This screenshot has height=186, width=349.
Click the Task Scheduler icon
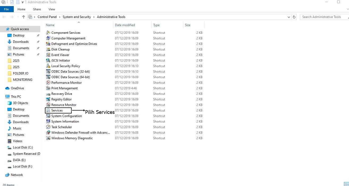tap(48, 127)
